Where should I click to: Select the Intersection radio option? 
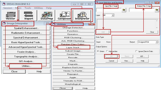point(107,51)
